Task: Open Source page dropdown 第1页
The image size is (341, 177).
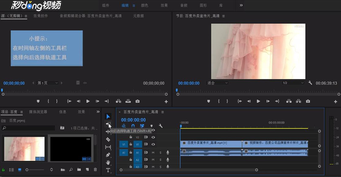Action: tap(47, 83)
